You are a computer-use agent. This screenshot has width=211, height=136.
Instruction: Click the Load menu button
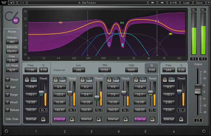(x=186, y=3)
